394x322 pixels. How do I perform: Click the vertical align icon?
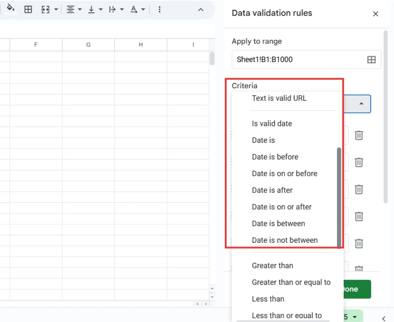(x=91, y=10)
